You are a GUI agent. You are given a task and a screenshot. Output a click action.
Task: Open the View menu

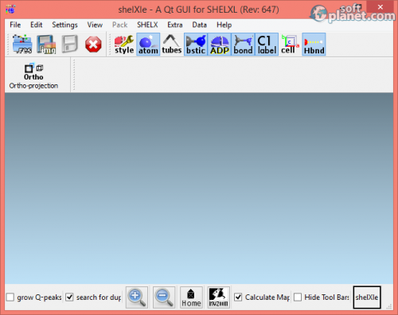click(x=95, y=25)
